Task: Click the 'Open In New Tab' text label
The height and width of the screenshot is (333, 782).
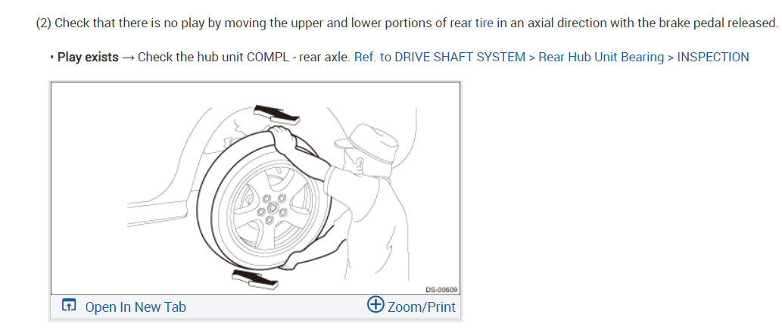Action: point(136,307)
